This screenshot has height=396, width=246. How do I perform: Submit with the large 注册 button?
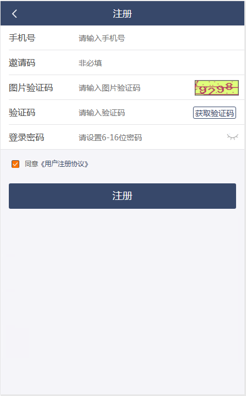pyautogui.click(x=122, y=196)
